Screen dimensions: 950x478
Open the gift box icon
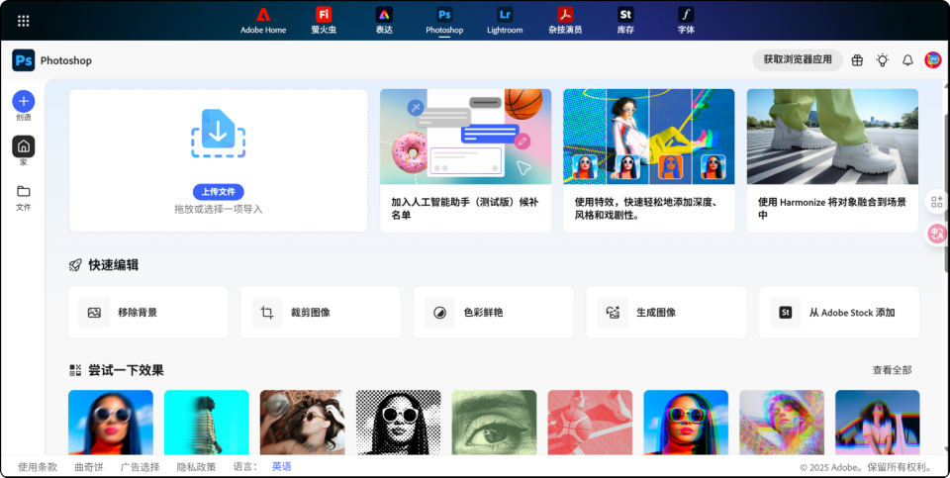coord(857,60)
